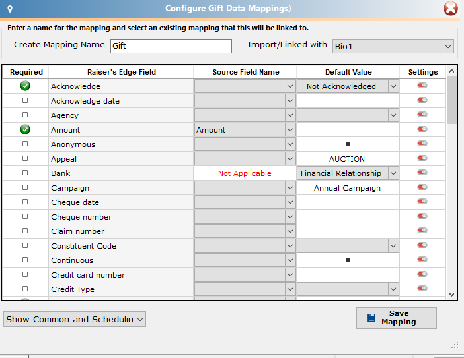Open Source Field dropdown for Agency
The width and height of the screenshot is (464, 358).
pyautogui.click(x=245, y=115)
